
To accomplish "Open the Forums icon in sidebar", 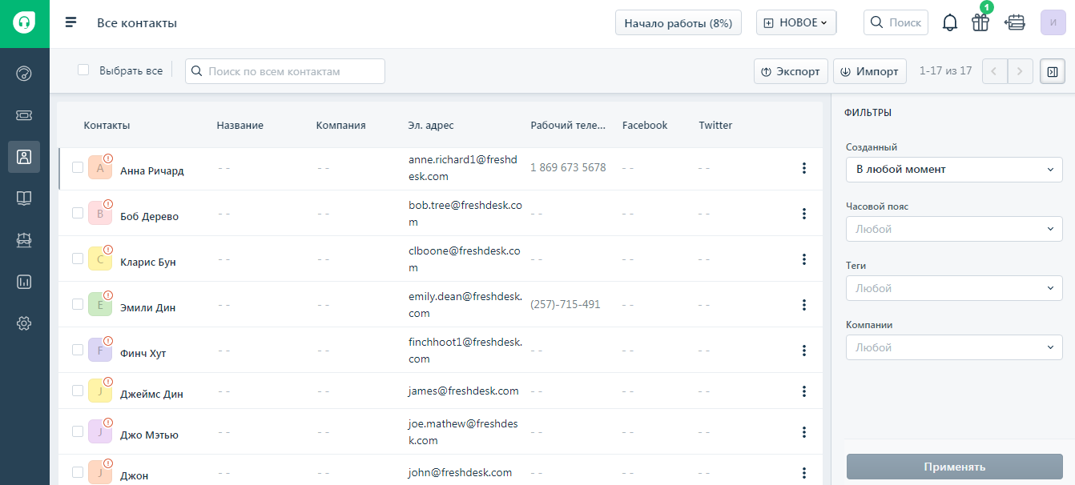I will 24,240.
